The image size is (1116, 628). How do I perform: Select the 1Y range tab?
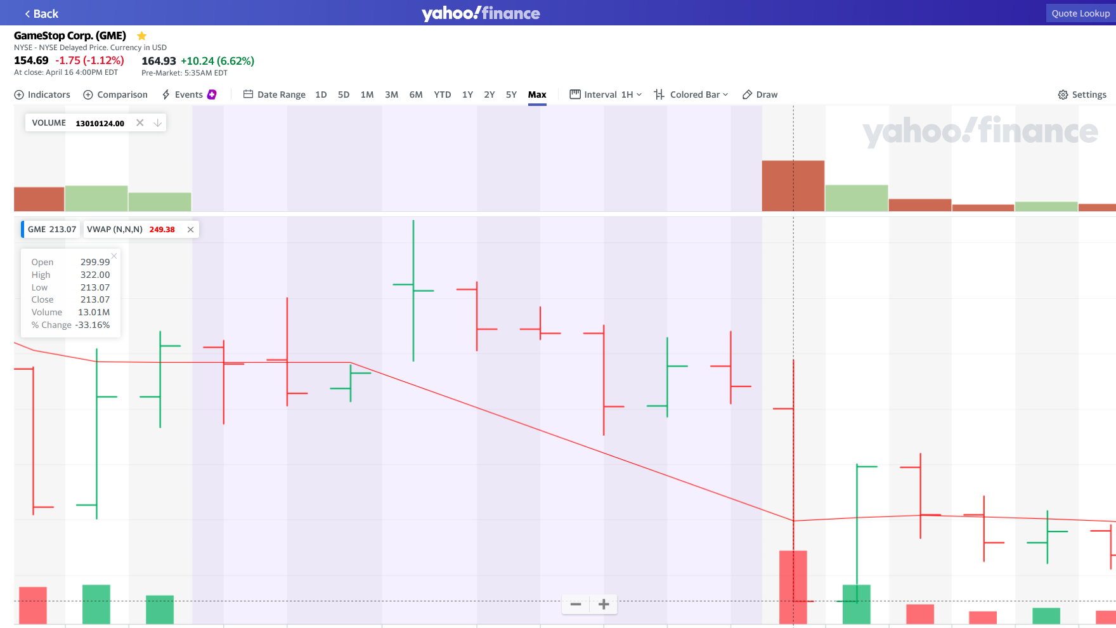(467, 95)
